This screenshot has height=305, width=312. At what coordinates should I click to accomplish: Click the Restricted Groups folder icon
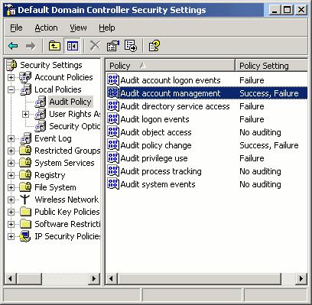click(x=26, y=151)
